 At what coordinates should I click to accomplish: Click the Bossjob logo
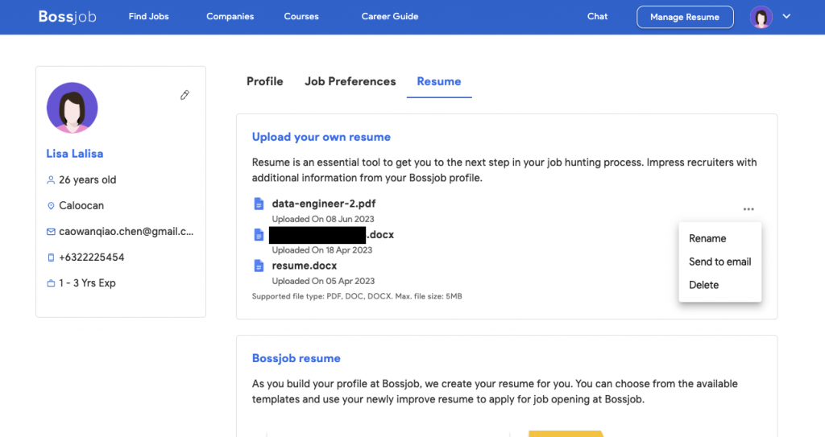pyautogui.click(x=68, y=17)
